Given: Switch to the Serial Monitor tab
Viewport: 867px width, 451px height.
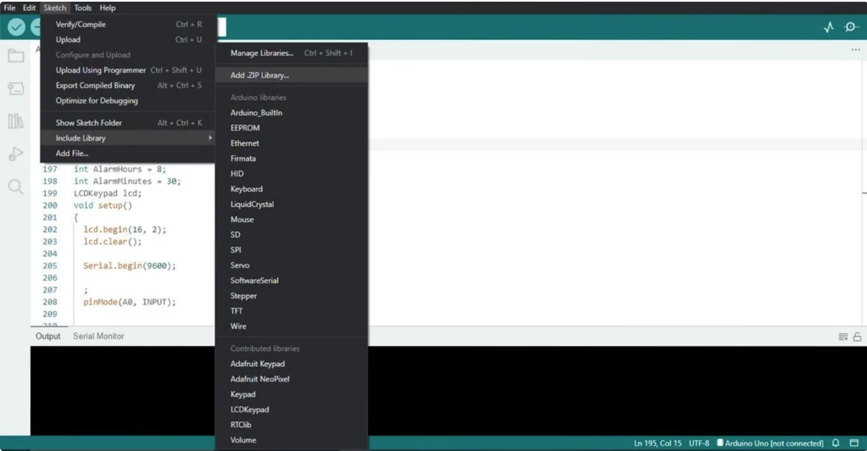Looking at the screenshot, I should [x=99, y=336].
